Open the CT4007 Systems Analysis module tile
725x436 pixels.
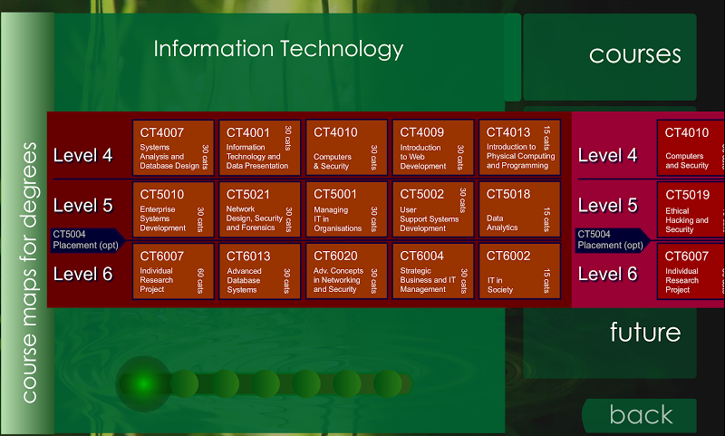click(173, 148)
